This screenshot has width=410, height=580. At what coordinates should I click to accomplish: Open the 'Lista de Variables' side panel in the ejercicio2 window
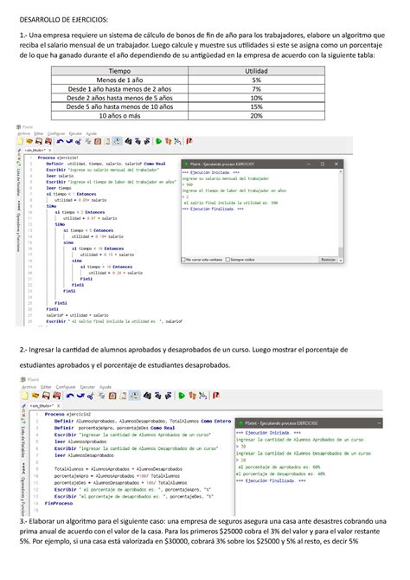[22, 442]
